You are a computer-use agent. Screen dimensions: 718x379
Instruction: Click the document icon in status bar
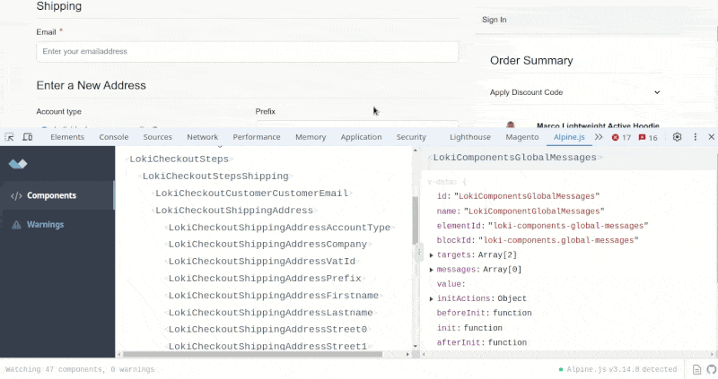(x=696, y=369)
